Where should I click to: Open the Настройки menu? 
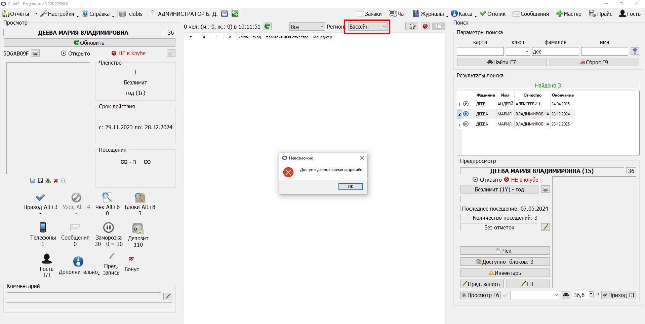[x=59, y=14]
